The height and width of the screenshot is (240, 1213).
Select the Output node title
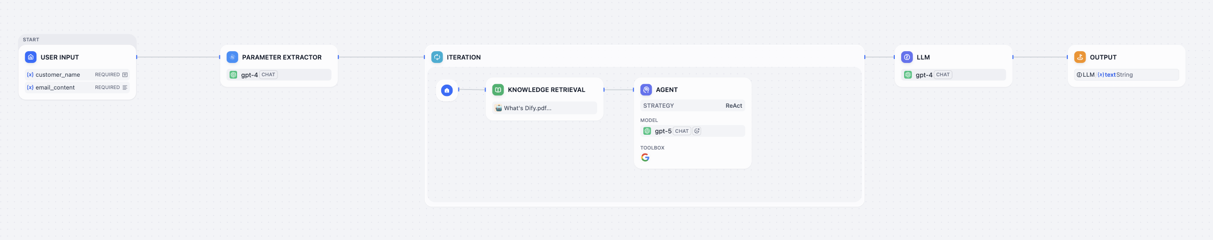click(1103, 57)
